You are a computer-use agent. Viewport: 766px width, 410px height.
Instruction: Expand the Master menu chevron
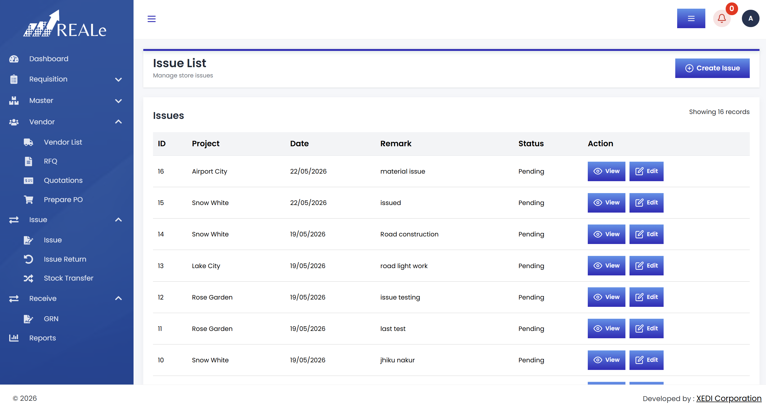click(118, 101)
